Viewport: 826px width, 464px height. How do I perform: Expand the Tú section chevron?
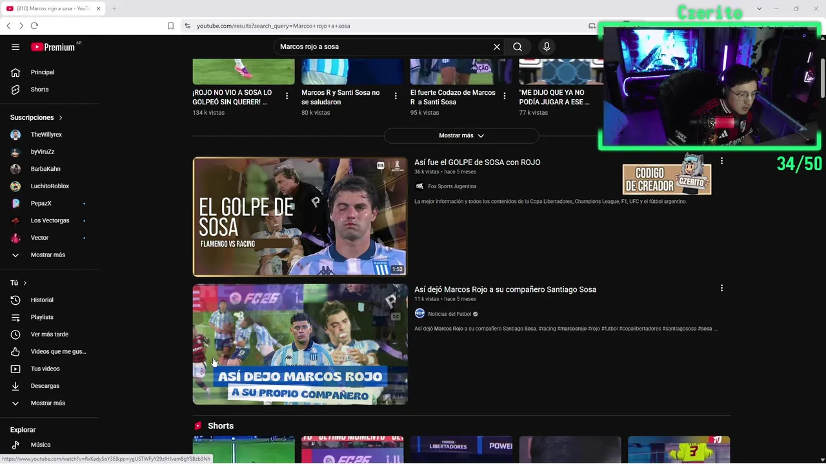tap(25, 283)
